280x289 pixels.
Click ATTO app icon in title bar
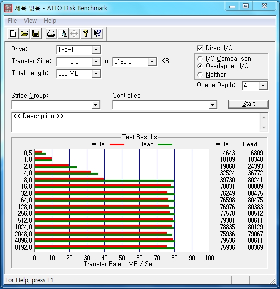coord(8,8)
